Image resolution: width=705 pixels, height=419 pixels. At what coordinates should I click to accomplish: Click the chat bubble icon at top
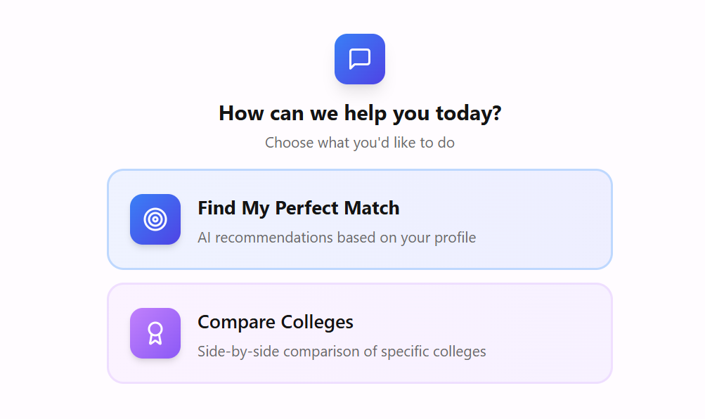tap(360, 59)
